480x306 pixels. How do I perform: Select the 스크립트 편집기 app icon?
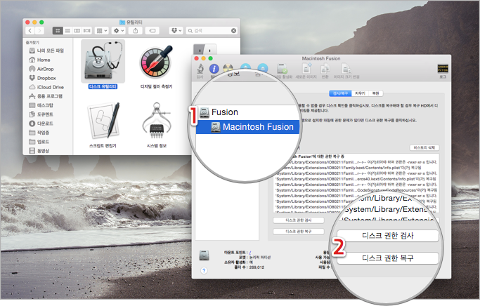[x=103, y=121]
